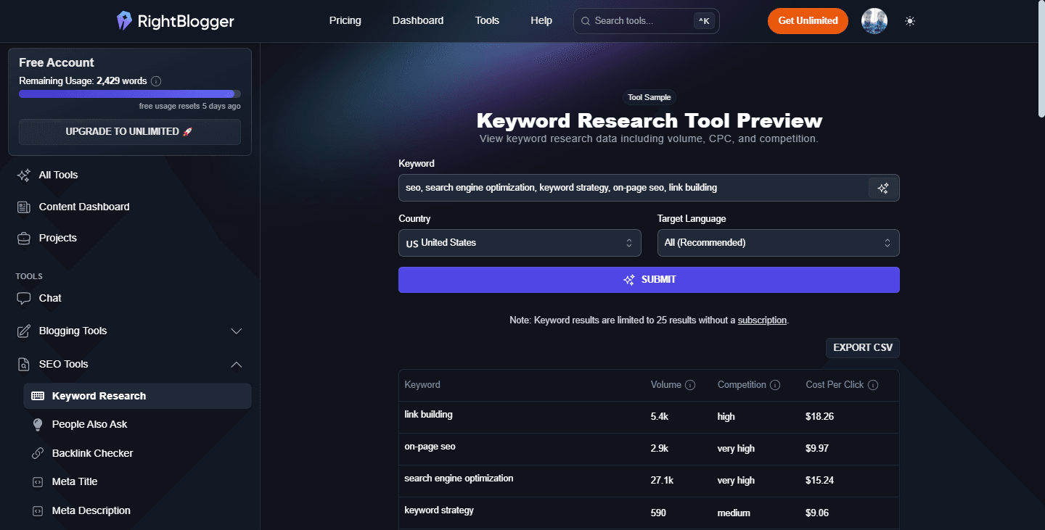Click the Get Unlimited button

[808, 21]
